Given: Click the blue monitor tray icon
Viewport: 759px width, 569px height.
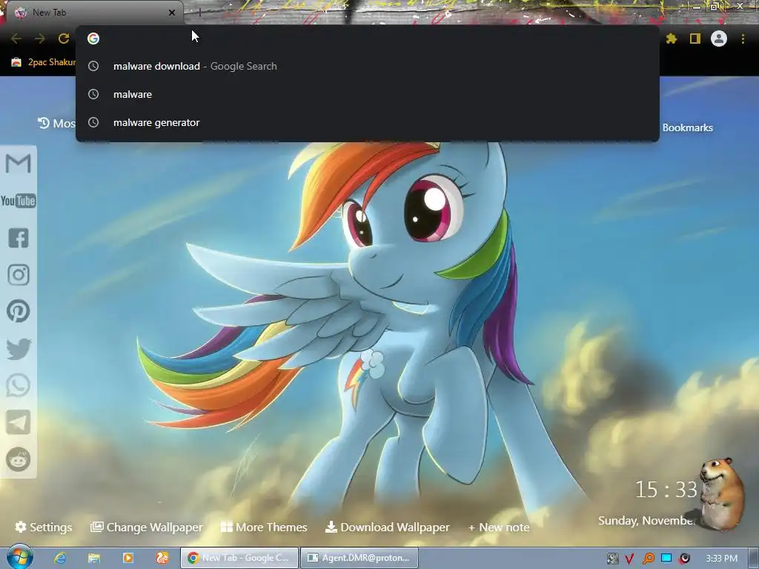Looking at the screenshot, I should [666, 558].
